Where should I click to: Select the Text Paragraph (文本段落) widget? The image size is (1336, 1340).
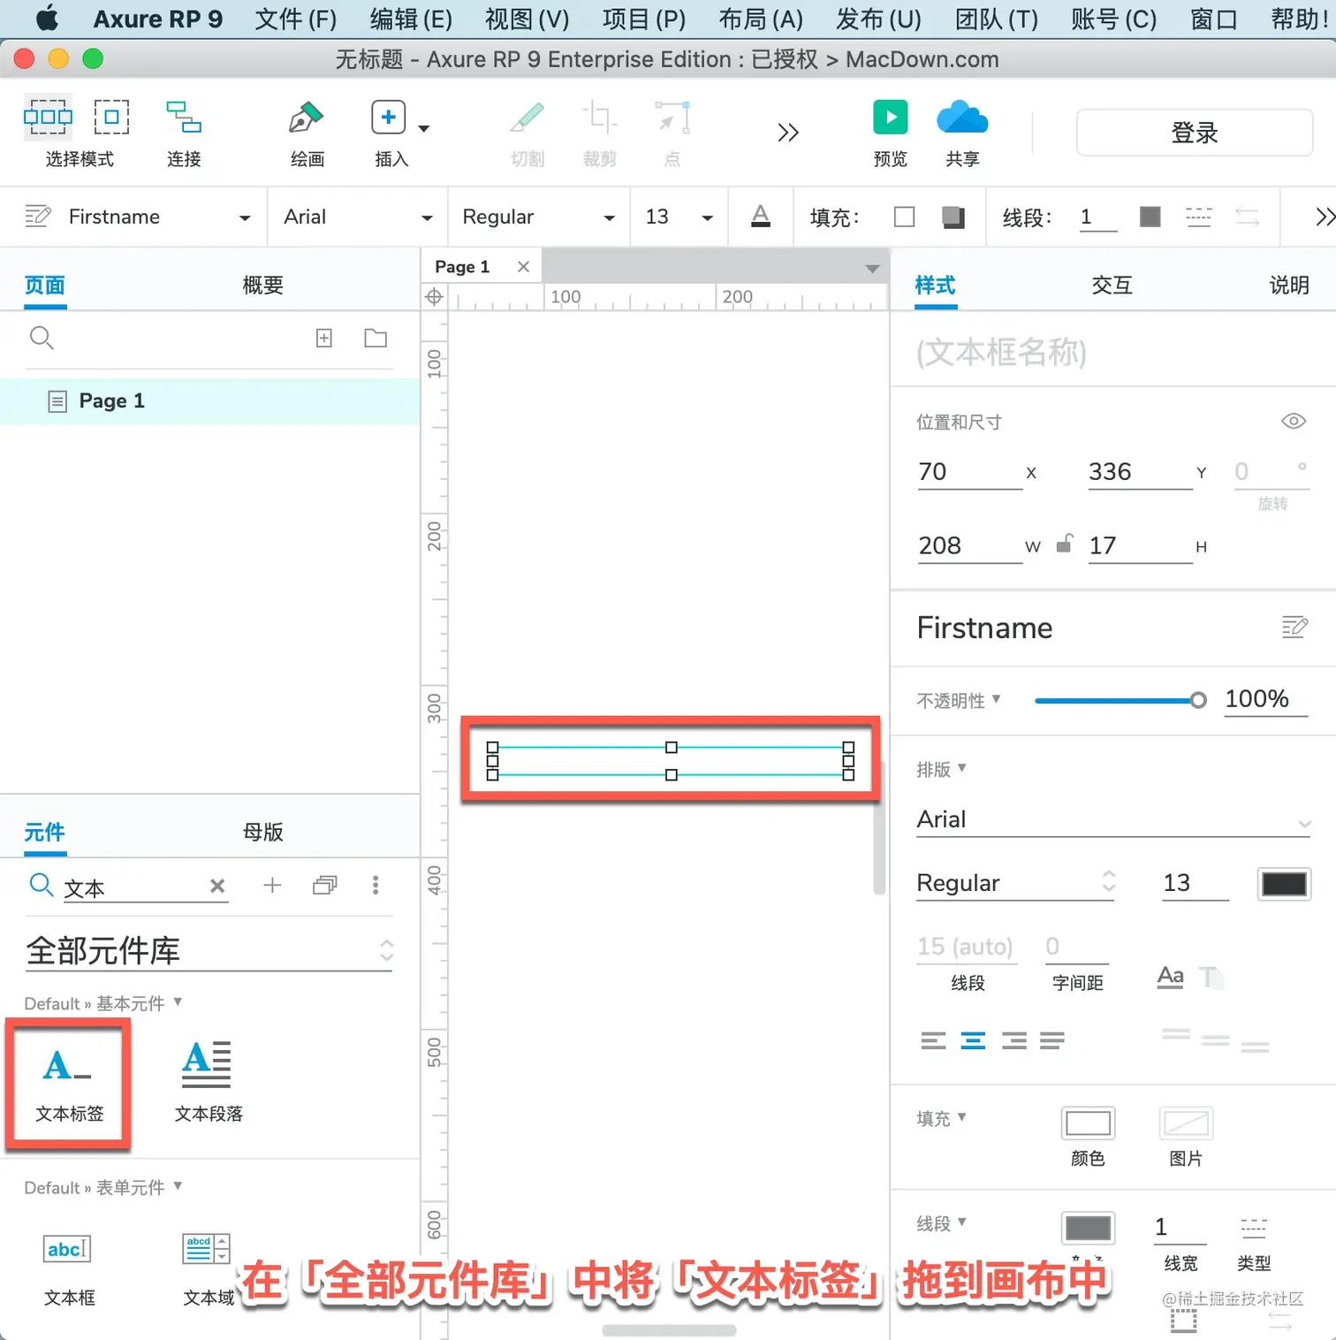click(x=208, y=1081)
